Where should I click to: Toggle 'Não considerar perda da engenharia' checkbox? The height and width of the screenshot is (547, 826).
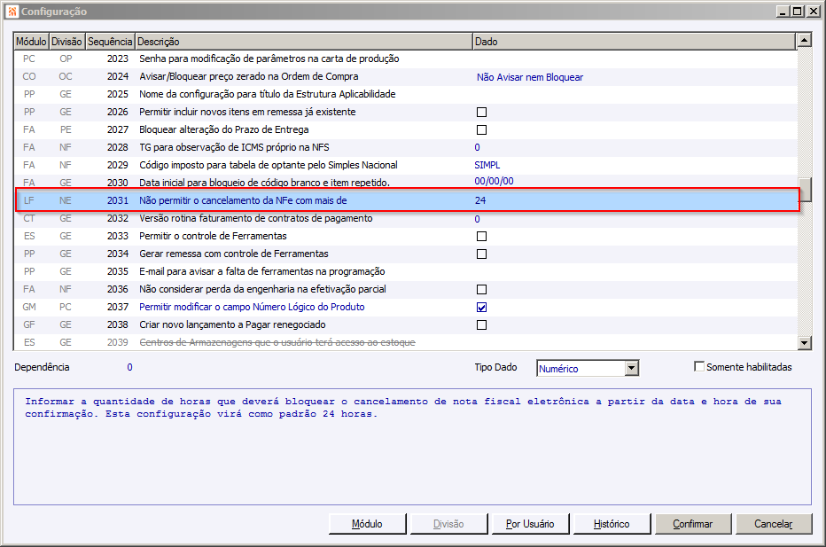tap(481, 289)
